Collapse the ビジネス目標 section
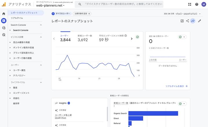This screenshot has height=127, width=208. click(41, 37)
